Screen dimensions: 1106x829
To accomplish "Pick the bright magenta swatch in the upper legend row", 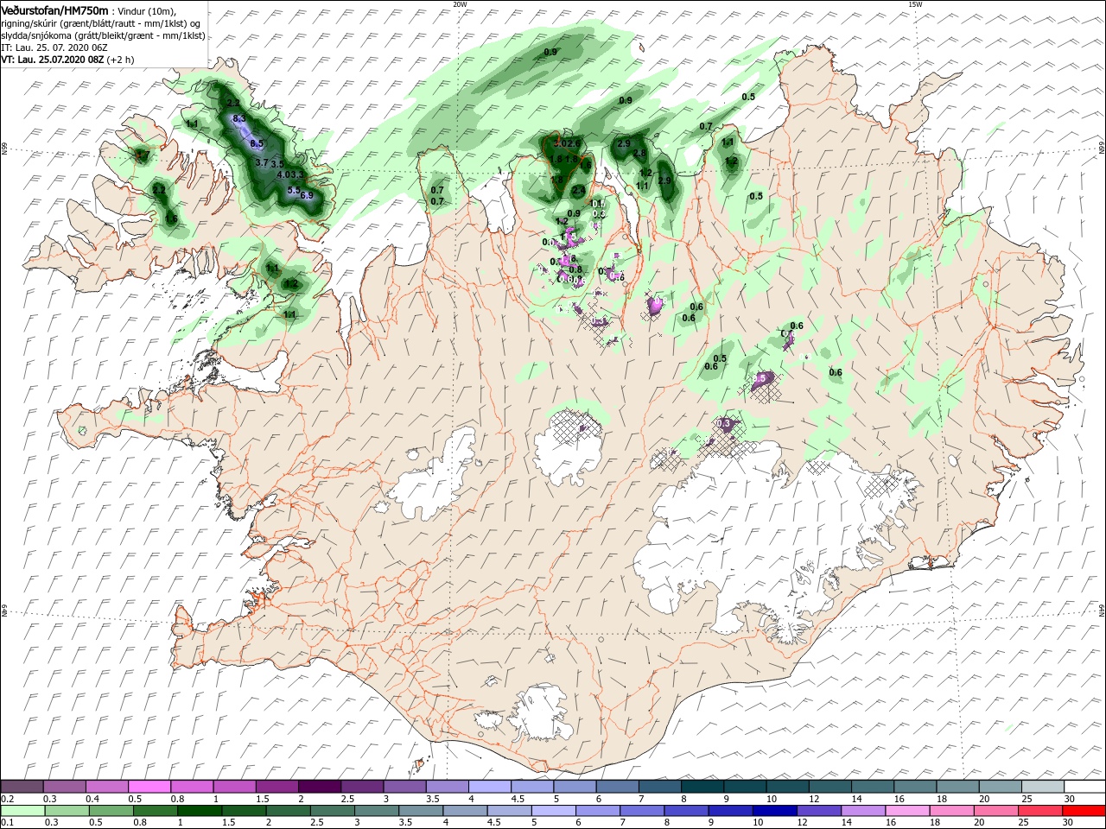I will (149, 787).
